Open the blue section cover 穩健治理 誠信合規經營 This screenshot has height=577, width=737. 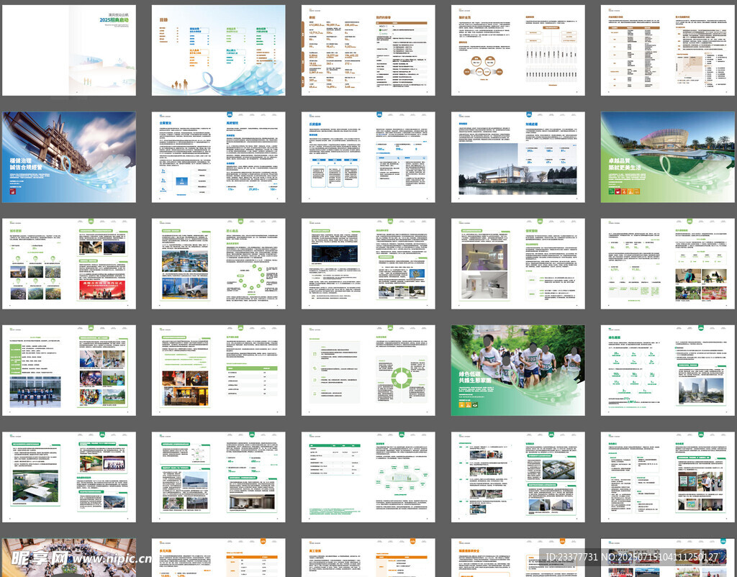point(68,157)
